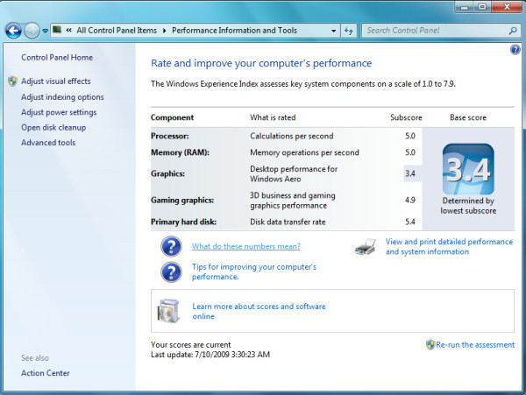The image size is (526, 395).
Task: Open Action Center under See also
Action: tap(46, 373)
